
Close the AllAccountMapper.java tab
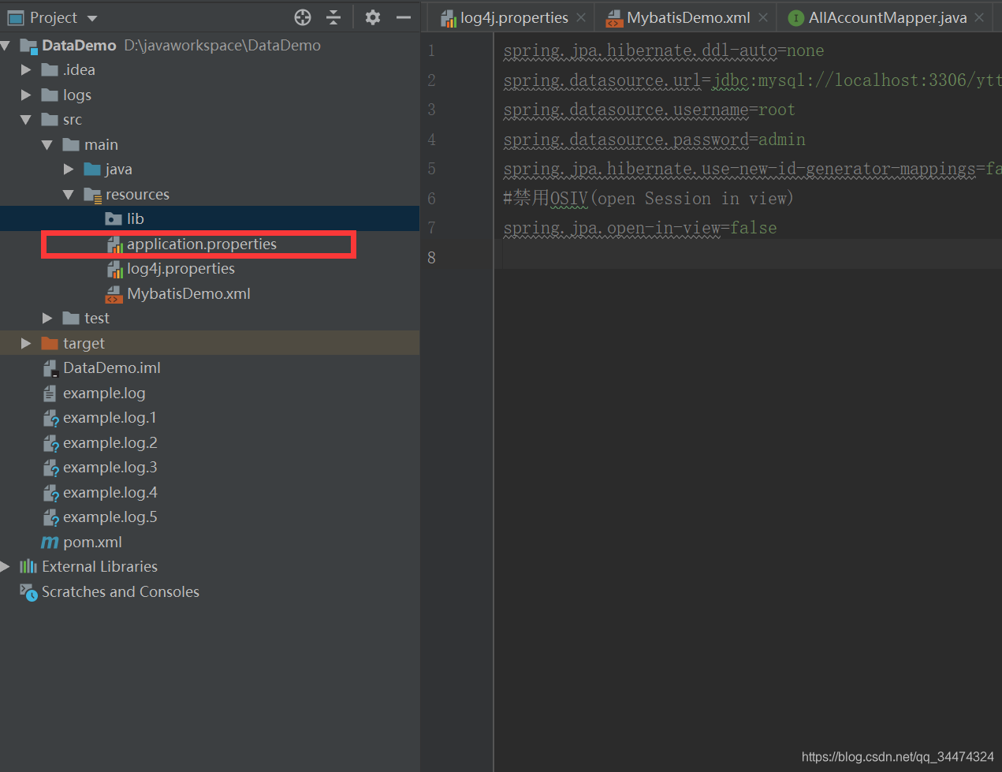[979, 17]
